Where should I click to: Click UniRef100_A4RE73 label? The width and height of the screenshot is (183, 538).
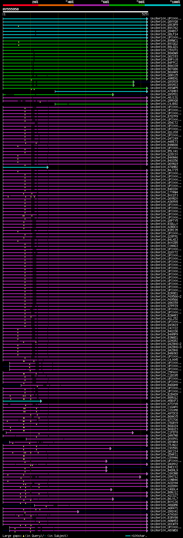coord(164,142)
